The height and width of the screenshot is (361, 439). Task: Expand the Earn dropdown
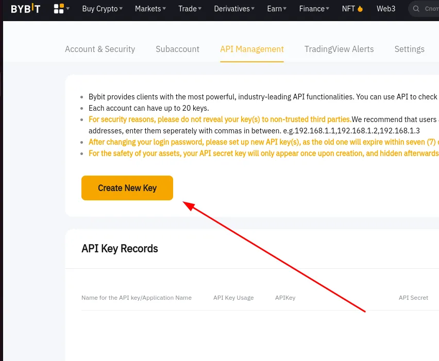[277, 9]
